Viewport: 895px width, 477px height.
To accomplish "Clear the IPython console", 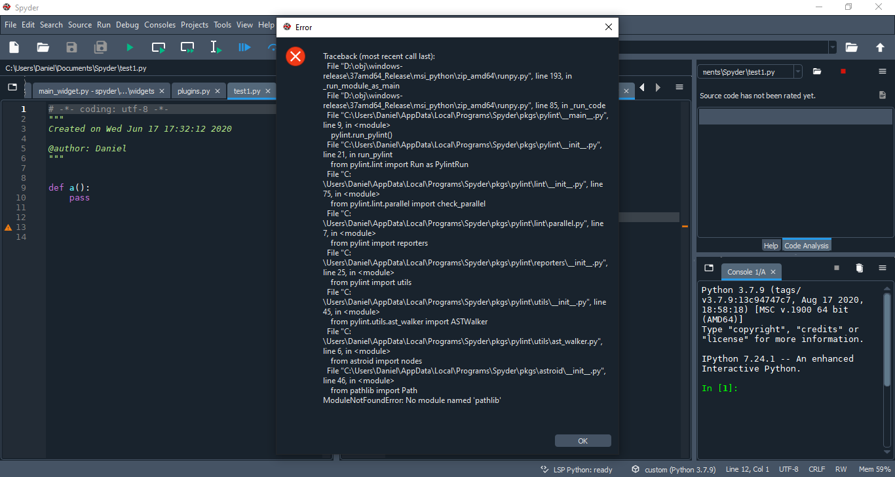I will 859,267.
